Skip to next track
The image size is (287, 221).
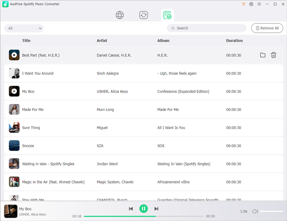(156, 209)
